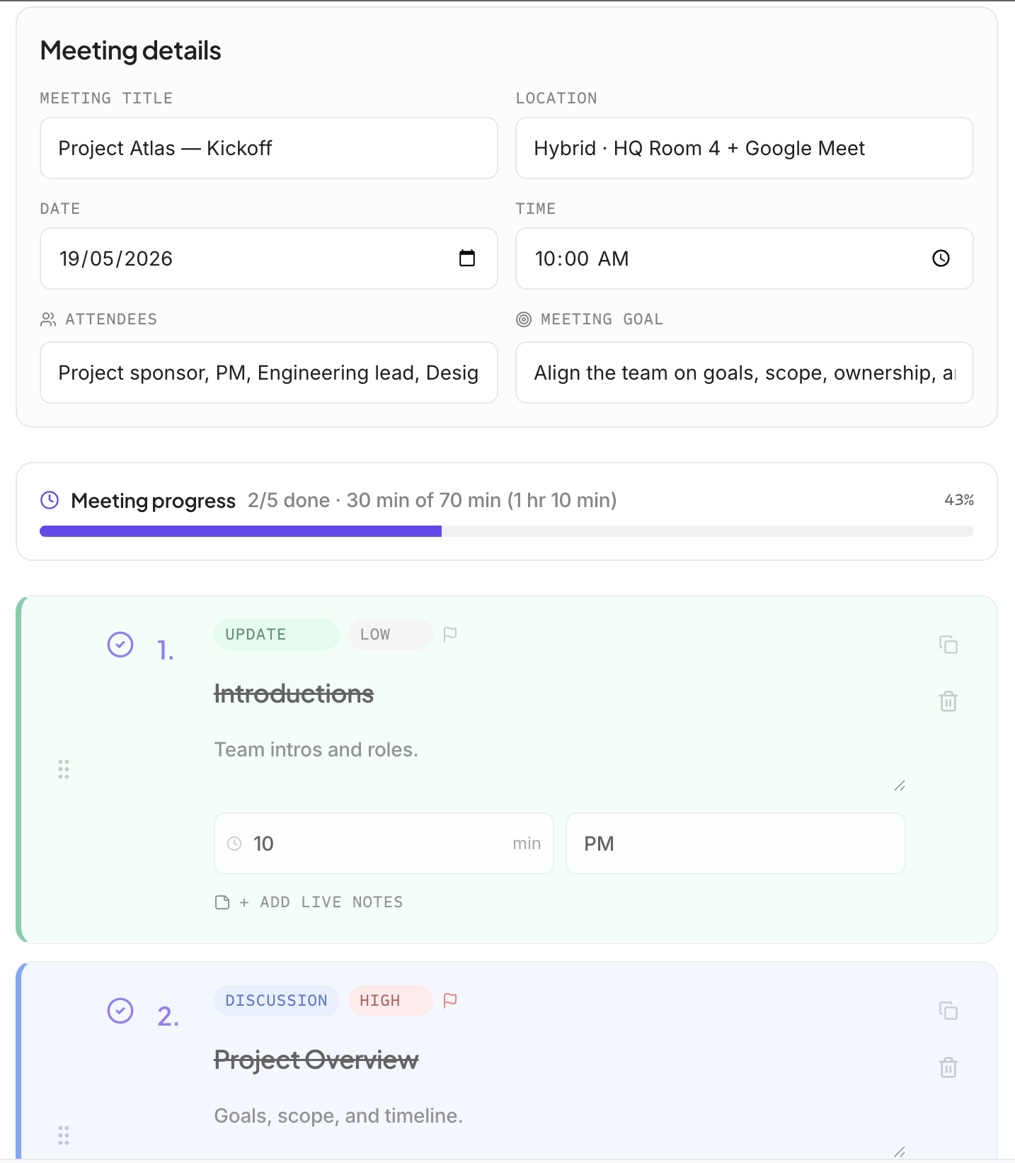
Task: Duplicate the Introductions agenda item
Action: pos(948,645)
